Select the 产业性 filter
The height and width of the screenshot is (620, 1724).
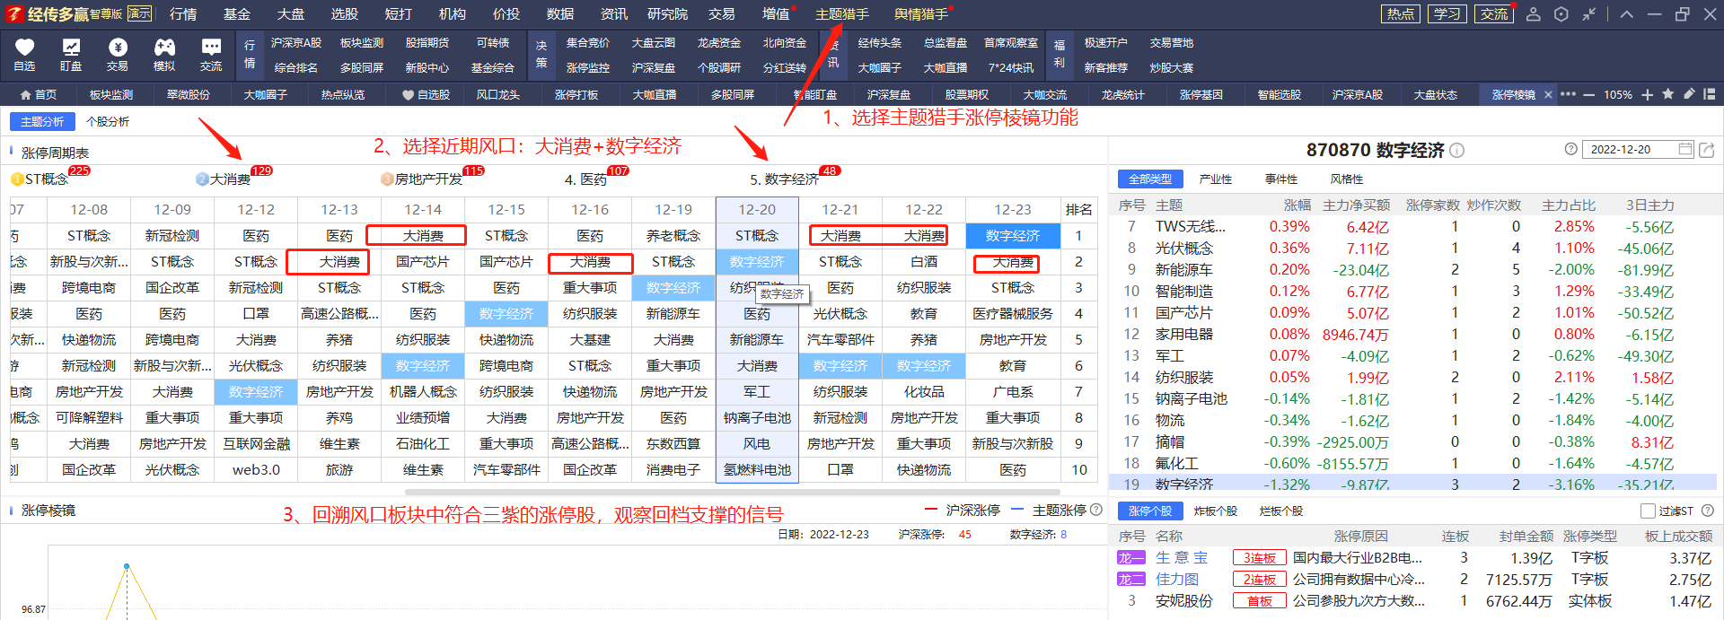(x=1216, y=179)
